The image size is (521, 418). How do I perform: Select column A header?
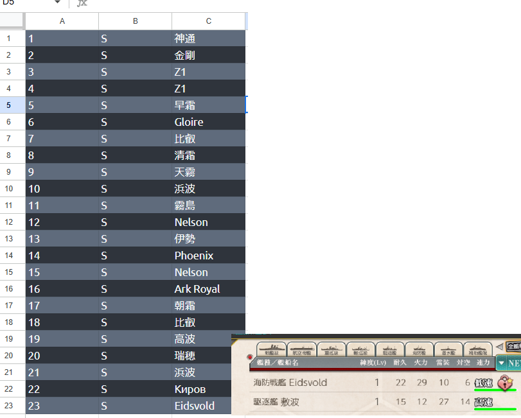point(62,21)
